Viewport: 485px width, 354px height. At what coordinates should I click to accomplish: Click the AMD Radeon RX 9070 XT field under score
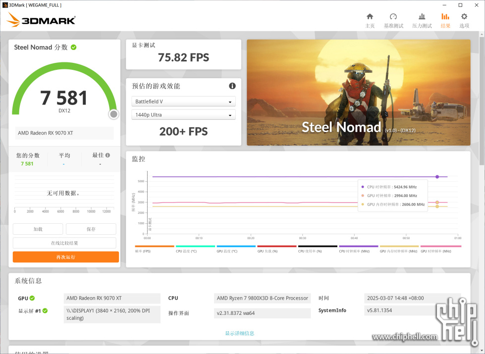64,133
